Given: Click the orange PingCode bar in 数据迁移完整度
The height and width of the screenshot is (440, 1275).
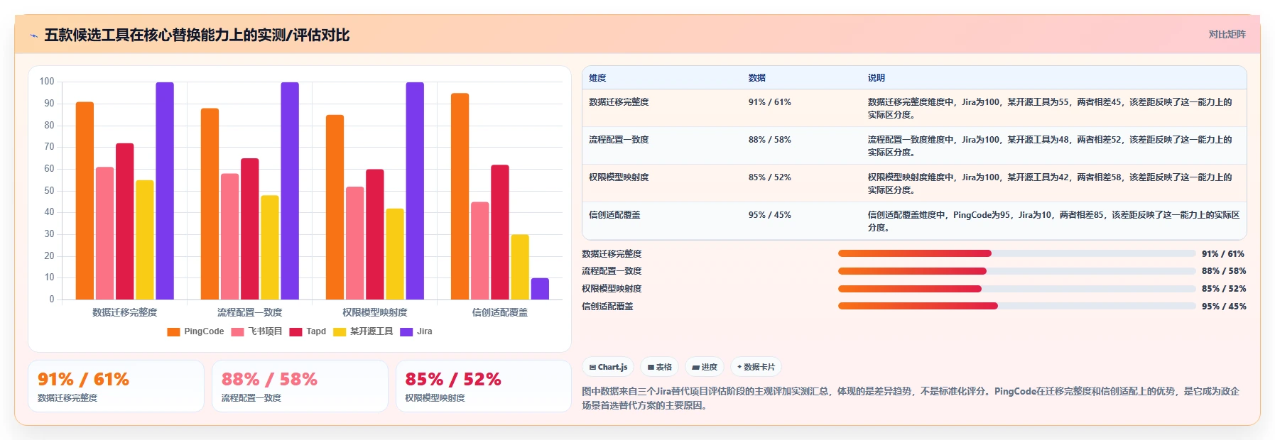Looking at the screenshot, I should [x=85, y=201].
